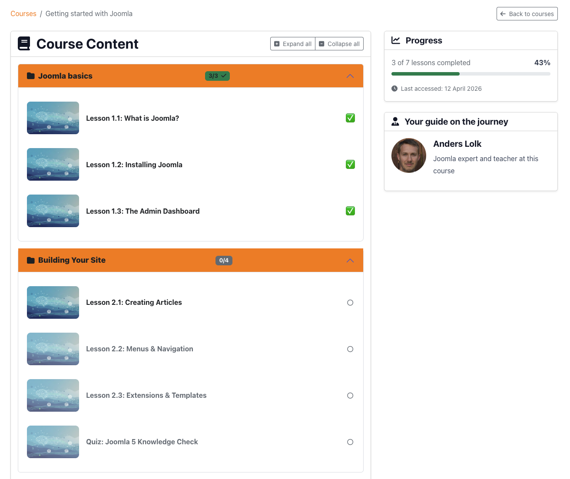Click the clock icon beside Last accessed

click(x=394, y=89)
